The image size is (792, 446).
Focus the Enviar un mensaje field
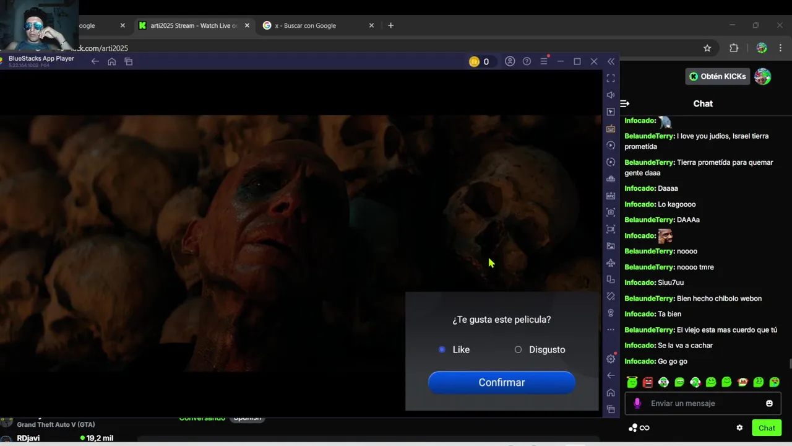(703, 403)
